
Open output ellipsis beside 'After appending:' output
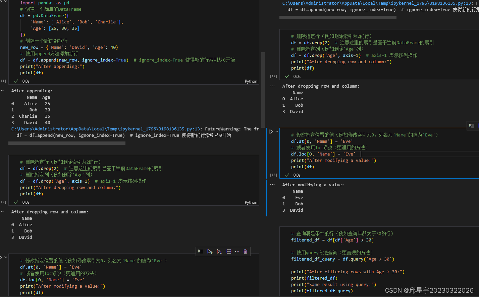click(2, 91)
